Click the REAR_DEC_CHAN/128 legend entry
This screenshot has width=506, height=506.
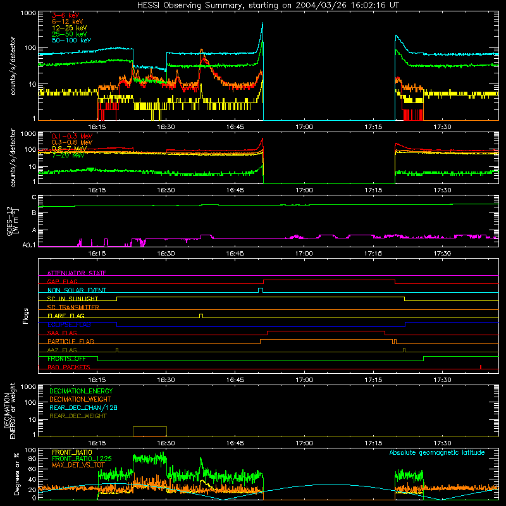tap(83, 407)
